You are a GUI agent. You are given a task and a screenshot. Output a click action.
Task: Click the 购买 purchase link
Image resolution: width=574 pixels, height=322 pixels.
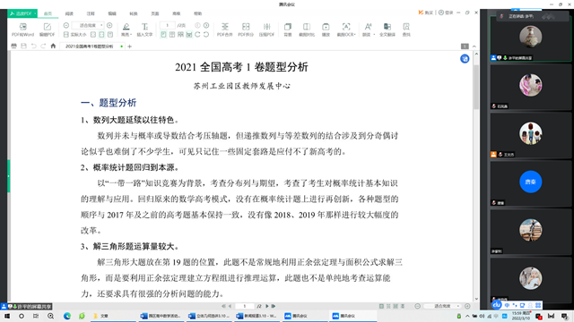pos(426,13)
